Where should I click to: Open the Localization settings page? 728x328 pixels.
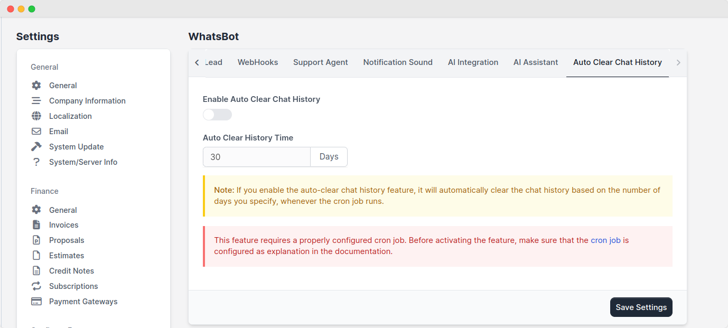point(70,116)
